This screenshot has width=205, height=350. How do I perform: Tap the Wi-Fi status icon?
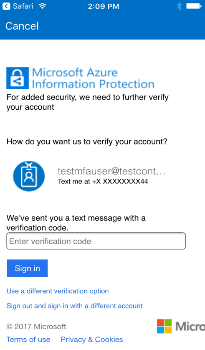point(42,6)
